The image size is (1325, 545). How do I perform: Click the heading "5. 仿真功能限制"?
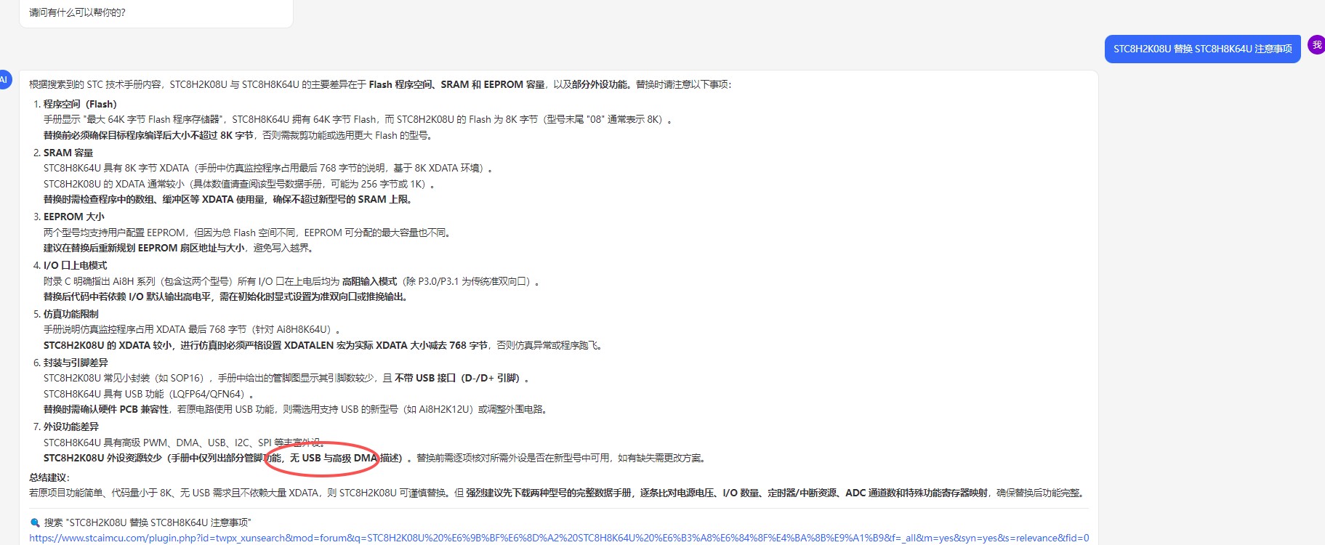click(x=65, y=314)
